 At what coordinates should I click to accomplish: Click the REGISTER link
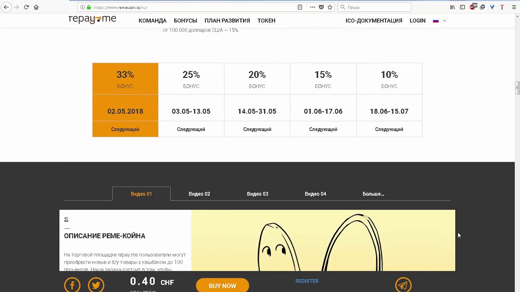pyautogui.click(x=307, y=281)
